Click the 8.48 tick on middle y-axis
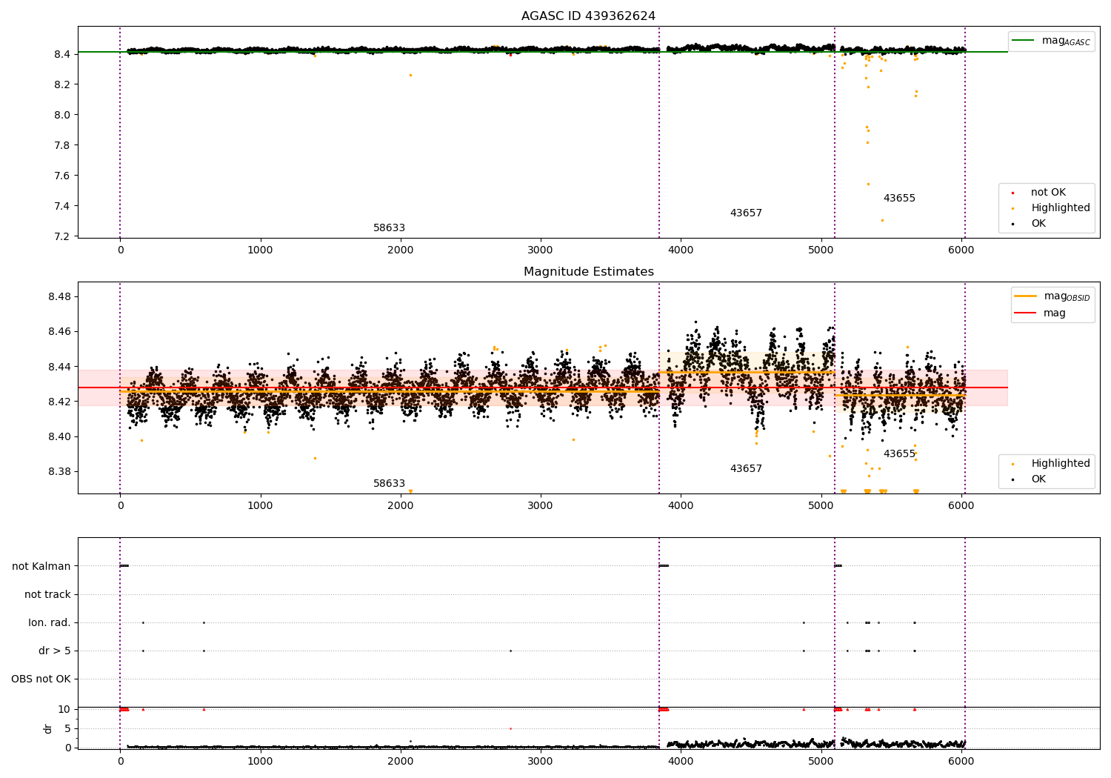The width and height of the screenshot is (1111, 778). [60, 296]
